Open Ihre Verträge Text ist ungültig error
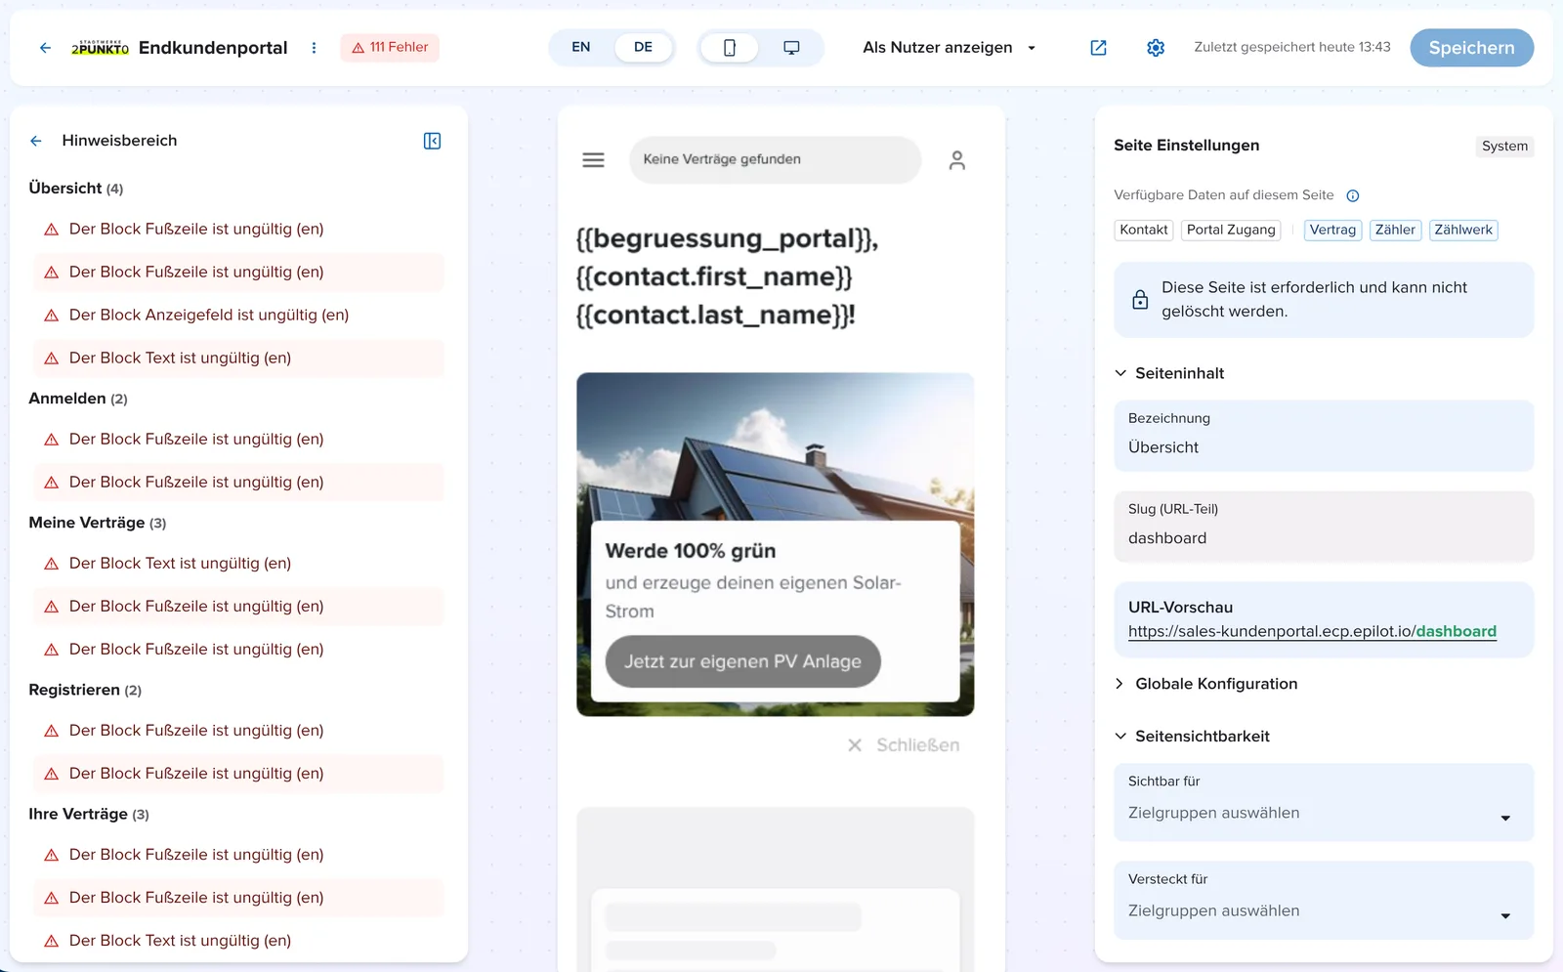The width and height of the screenshot is (1563, 972). tap(238, 940)
